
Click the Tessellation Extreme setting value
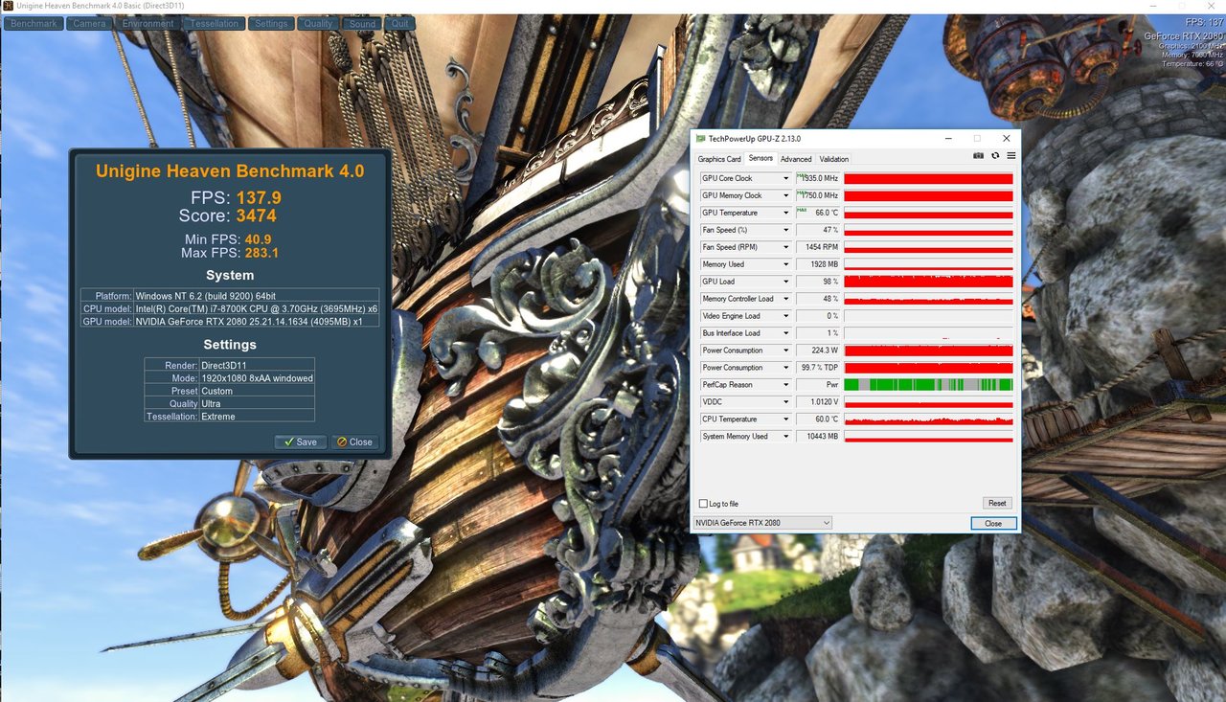pos(218,417)
